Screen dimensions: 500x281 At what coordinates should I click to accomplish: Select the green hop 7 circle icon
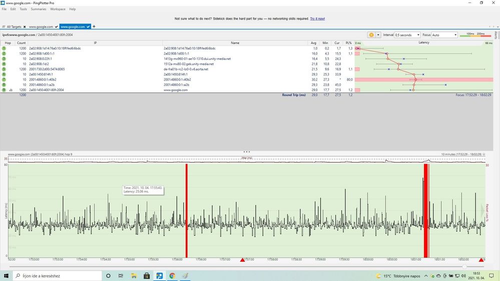click(x=4, y=79)
